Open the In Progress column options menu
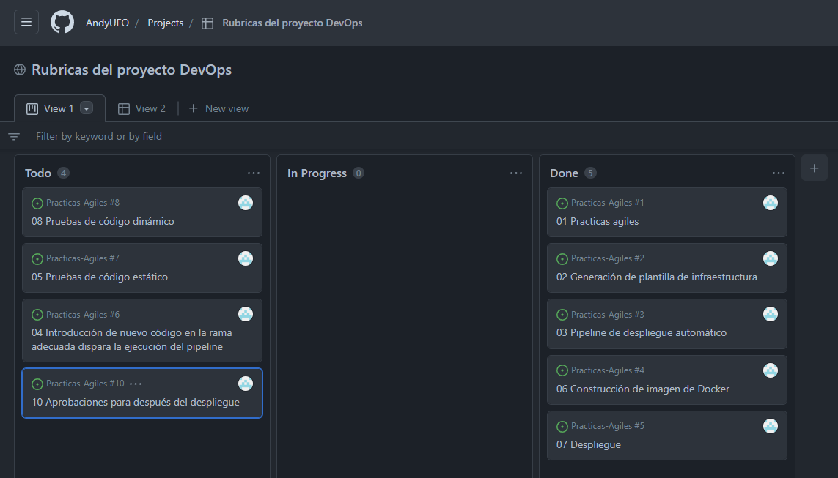This screenshot has height=478, width=838. click(515, 173)
